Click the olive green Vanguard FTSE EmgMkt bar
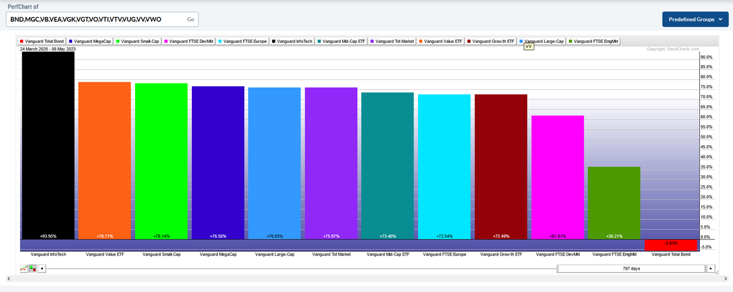Viewport: 733px width, 292px height. (x=614, y=203)
